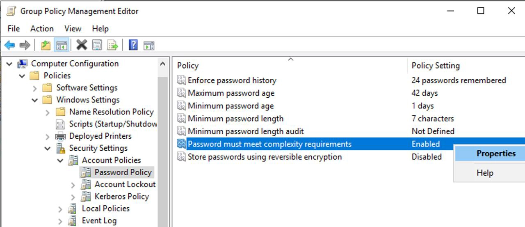The width and height of the screenshot is (525, 227).
Task: Click the Forward arrow toolbar icon
Action: point(25,45)
